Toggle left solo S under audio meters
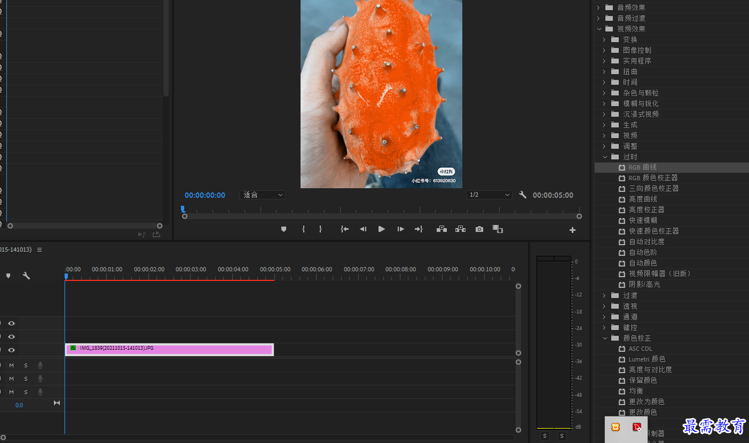 [x=545, y=436]
